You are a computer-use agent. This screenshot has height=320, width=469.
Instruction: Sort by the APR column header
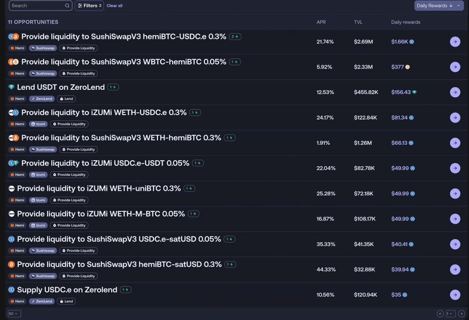point(321,22)
